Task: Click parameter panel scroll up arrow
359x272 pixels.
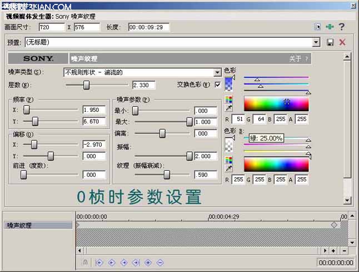Action: coord(347,56)
